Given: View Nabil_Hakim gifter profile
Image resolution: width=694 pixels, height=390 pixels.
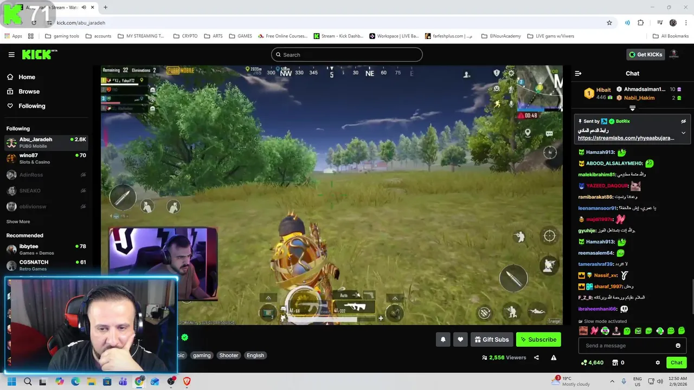Looking at the screenshot, I should click(x=639, y=98).
